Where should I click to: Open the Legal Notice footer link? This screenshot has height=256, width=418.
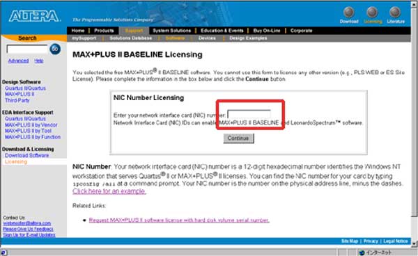[x=396, y=241]
